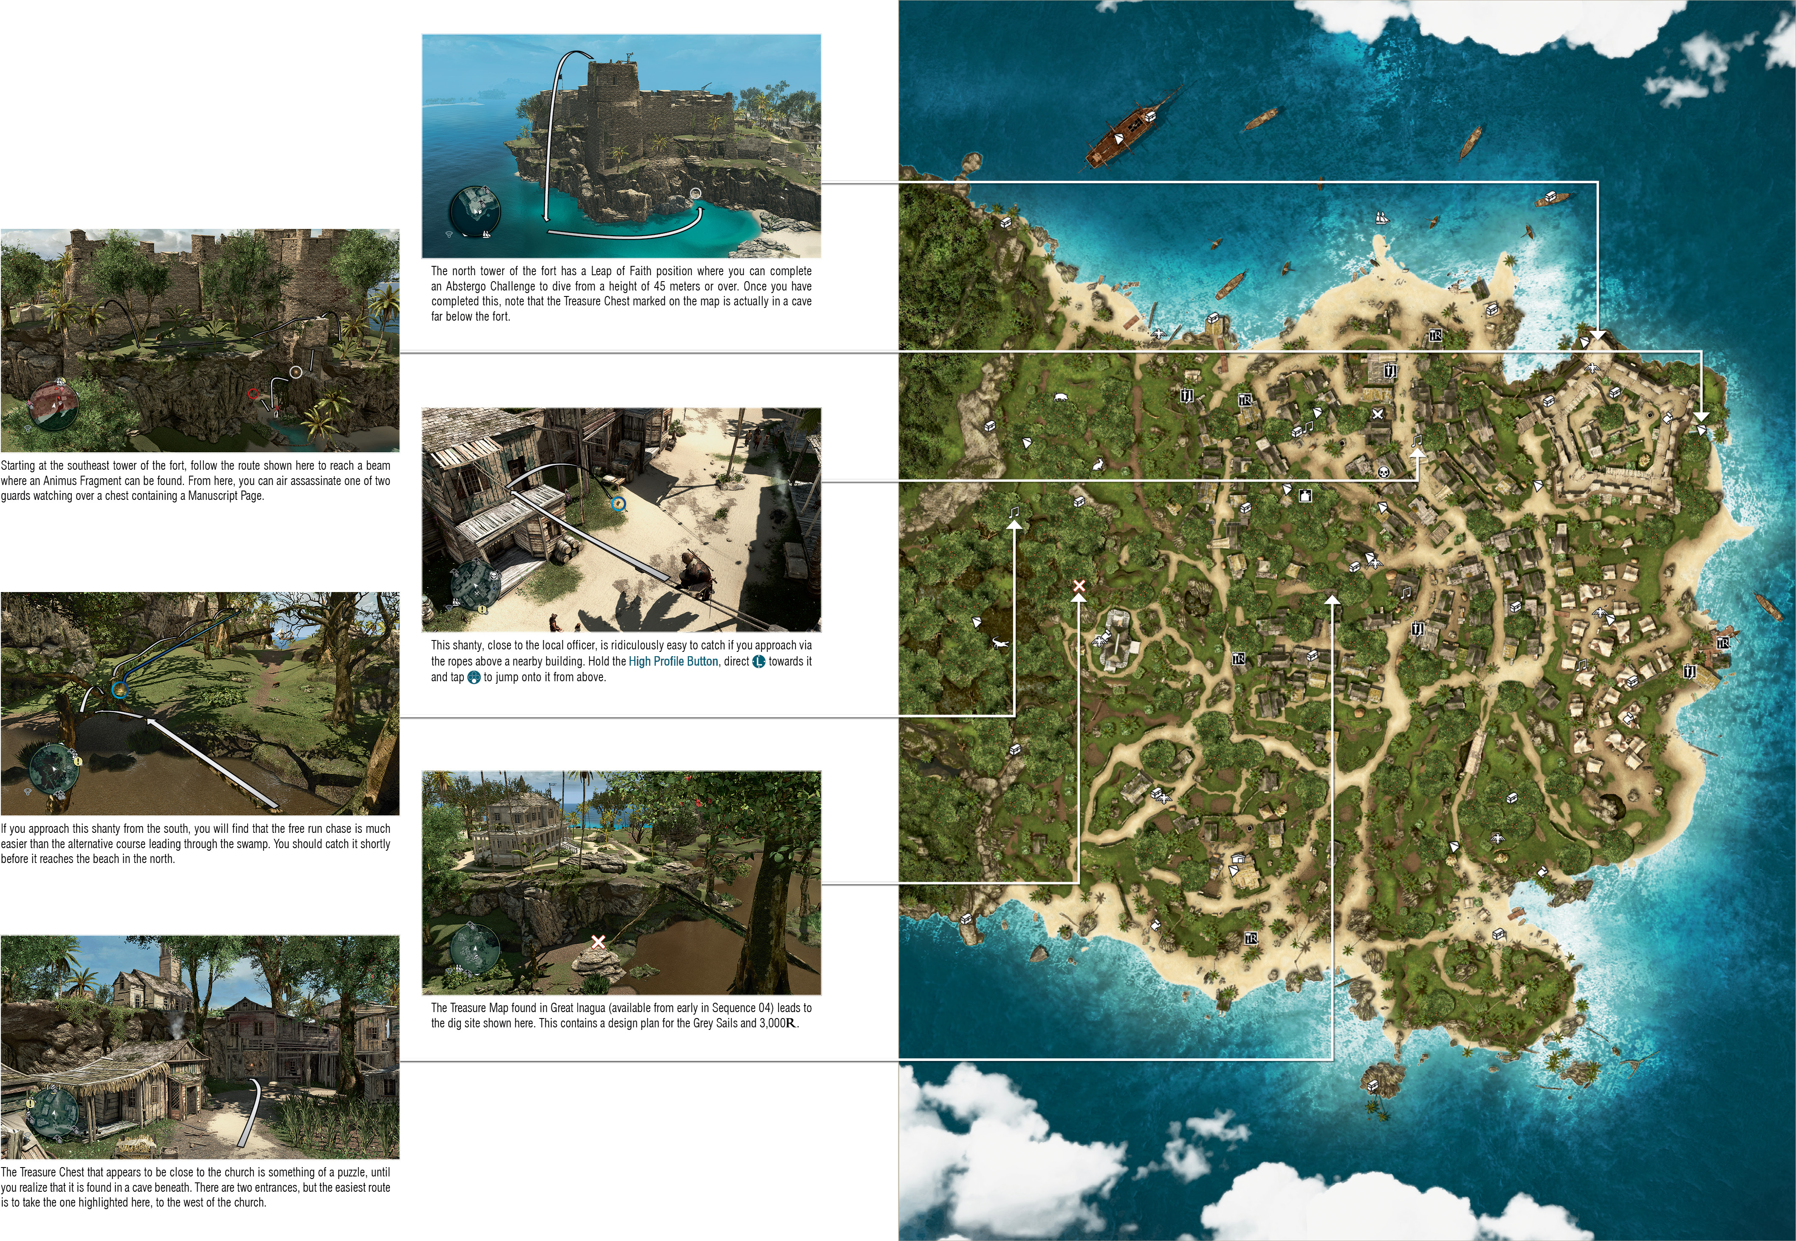The width and height of the screenshot is (1796, 1241).
Task: Click the bottle icon on the map
Action: click(1305, 496)
